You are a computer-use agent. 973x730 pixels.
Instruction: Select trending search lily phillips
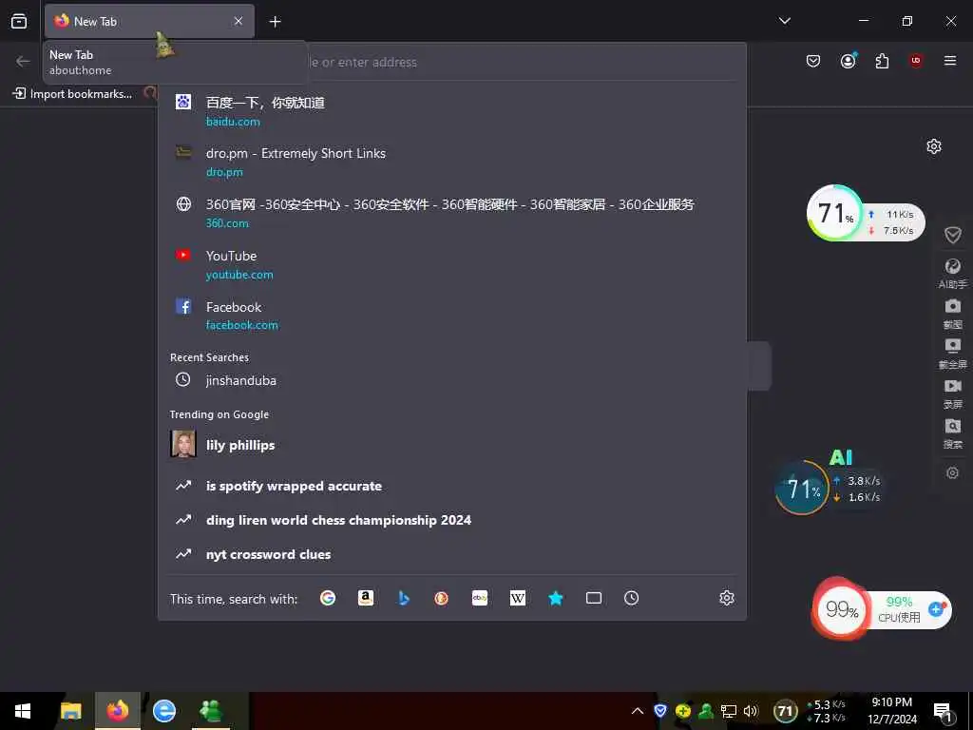[451, 445]
